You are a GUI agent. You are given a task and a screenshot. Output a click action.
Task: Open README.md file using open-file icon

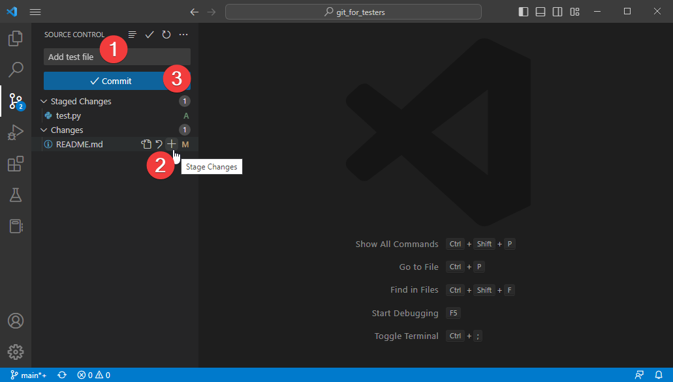[146, 144]
